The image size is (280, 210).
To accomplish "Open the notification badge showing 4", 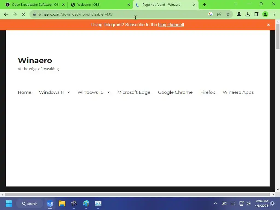I will point(272,203).
